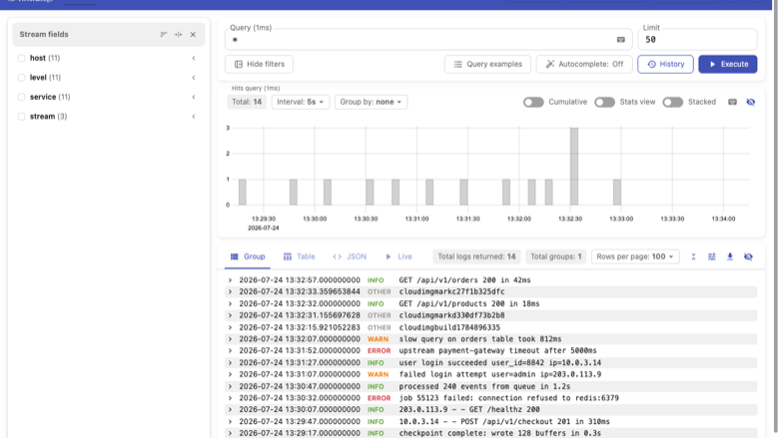Viewport: 779px width, 438px height.
Task: Expand the host field values
Action: 194,58
